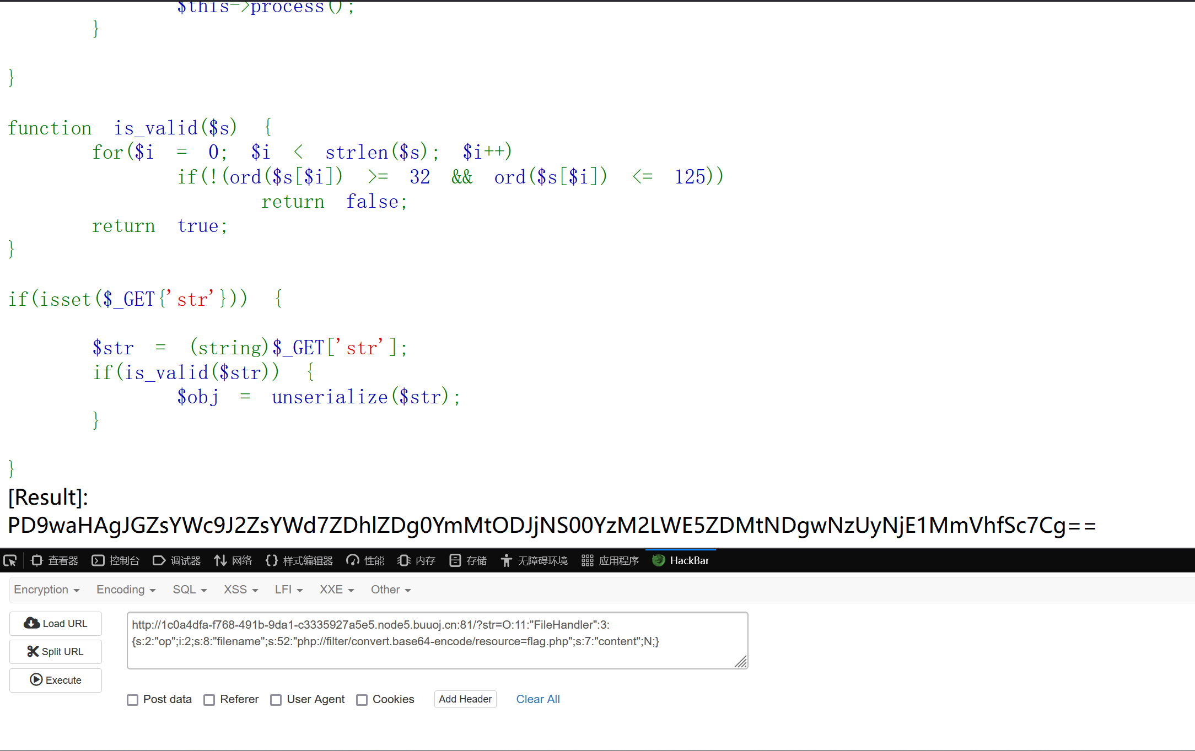Open the Storage (存储) panel
This screenshot has height=751, width=1195.
(x=468, y=561)
